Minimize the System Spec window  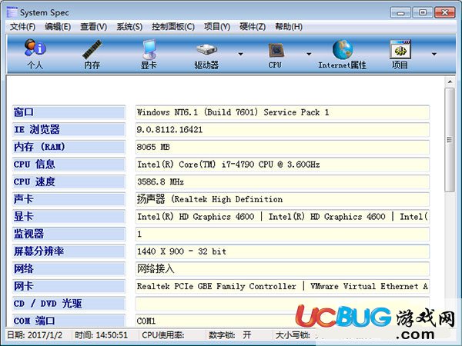[x=400, y=12]
